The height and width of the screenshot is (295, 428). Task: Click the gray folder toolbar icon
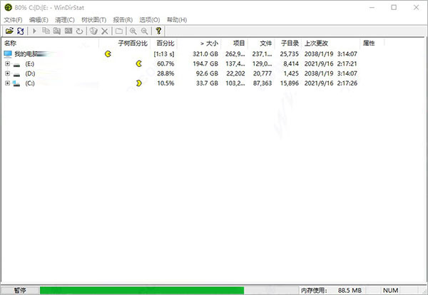[x=118, y=31]
